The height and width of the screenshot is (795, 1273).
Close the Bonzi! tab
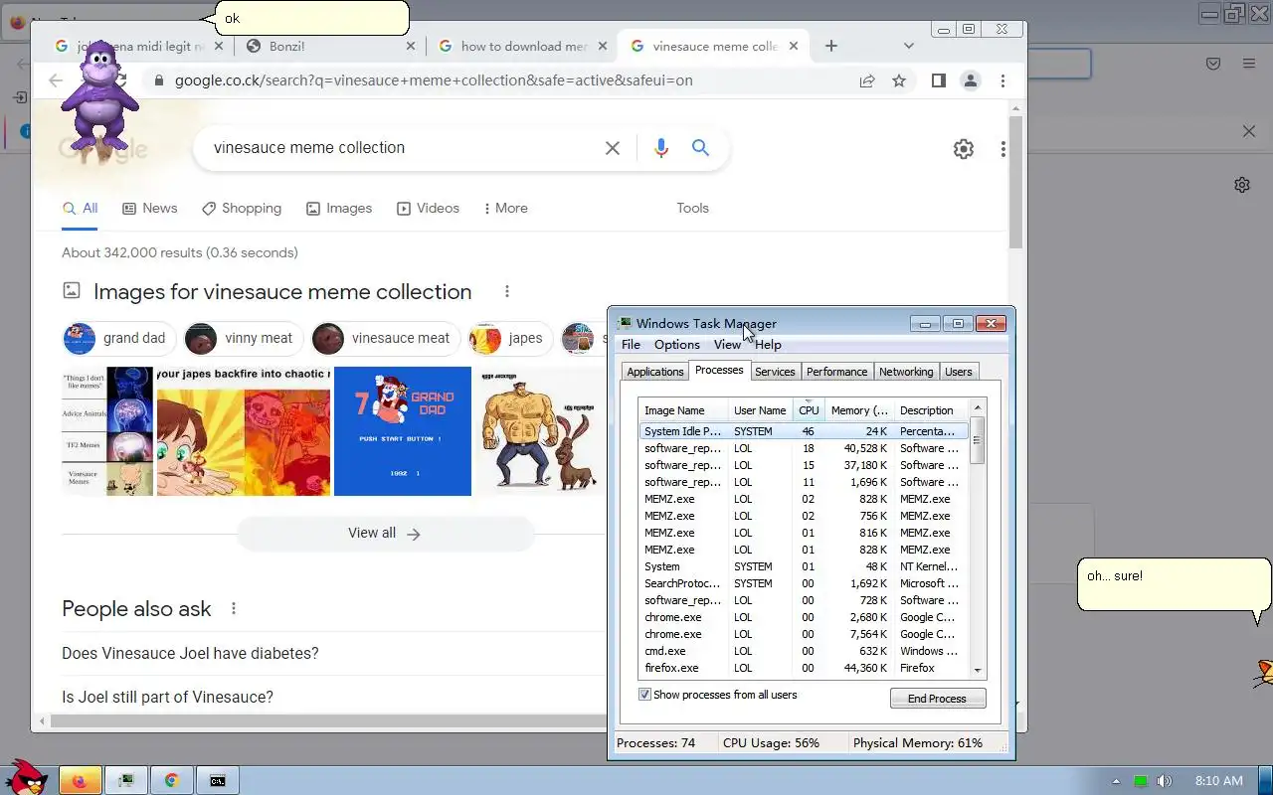click(x=412, y=46)
